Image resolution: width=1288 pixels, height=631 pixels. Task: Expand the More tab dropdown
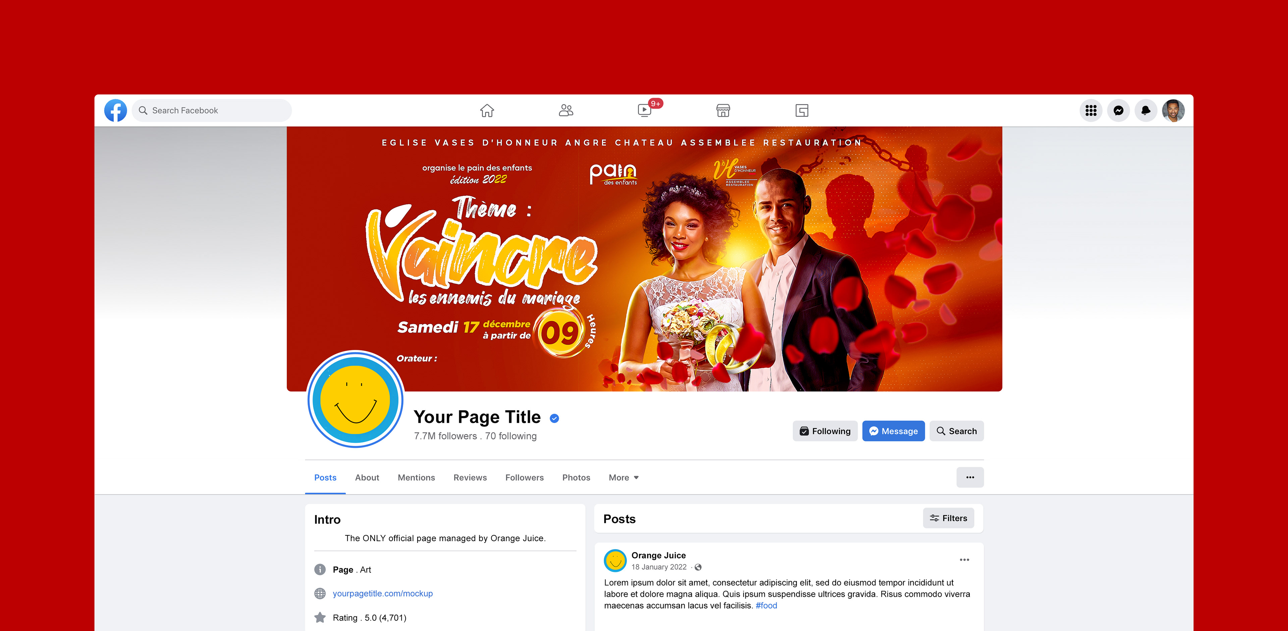[624, 477]
